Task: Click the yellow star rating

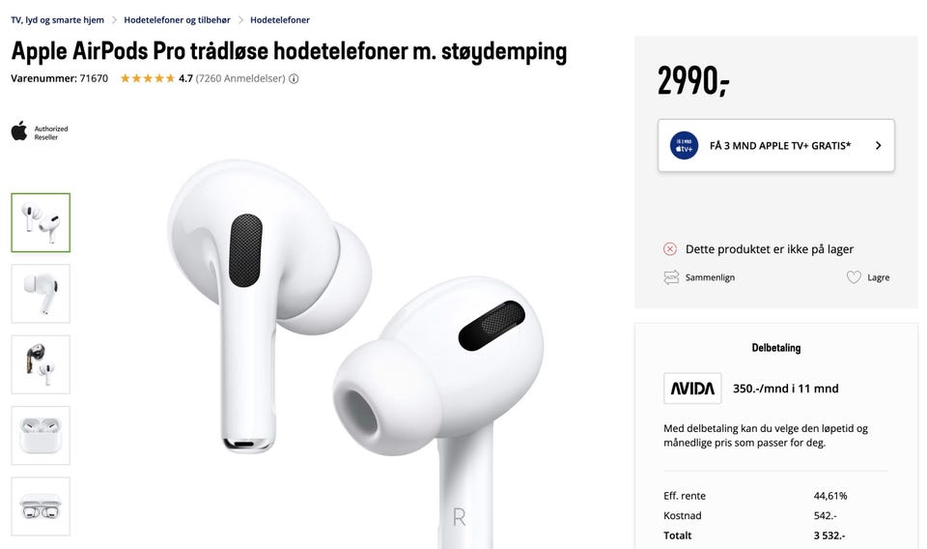Action: point(148,78)
